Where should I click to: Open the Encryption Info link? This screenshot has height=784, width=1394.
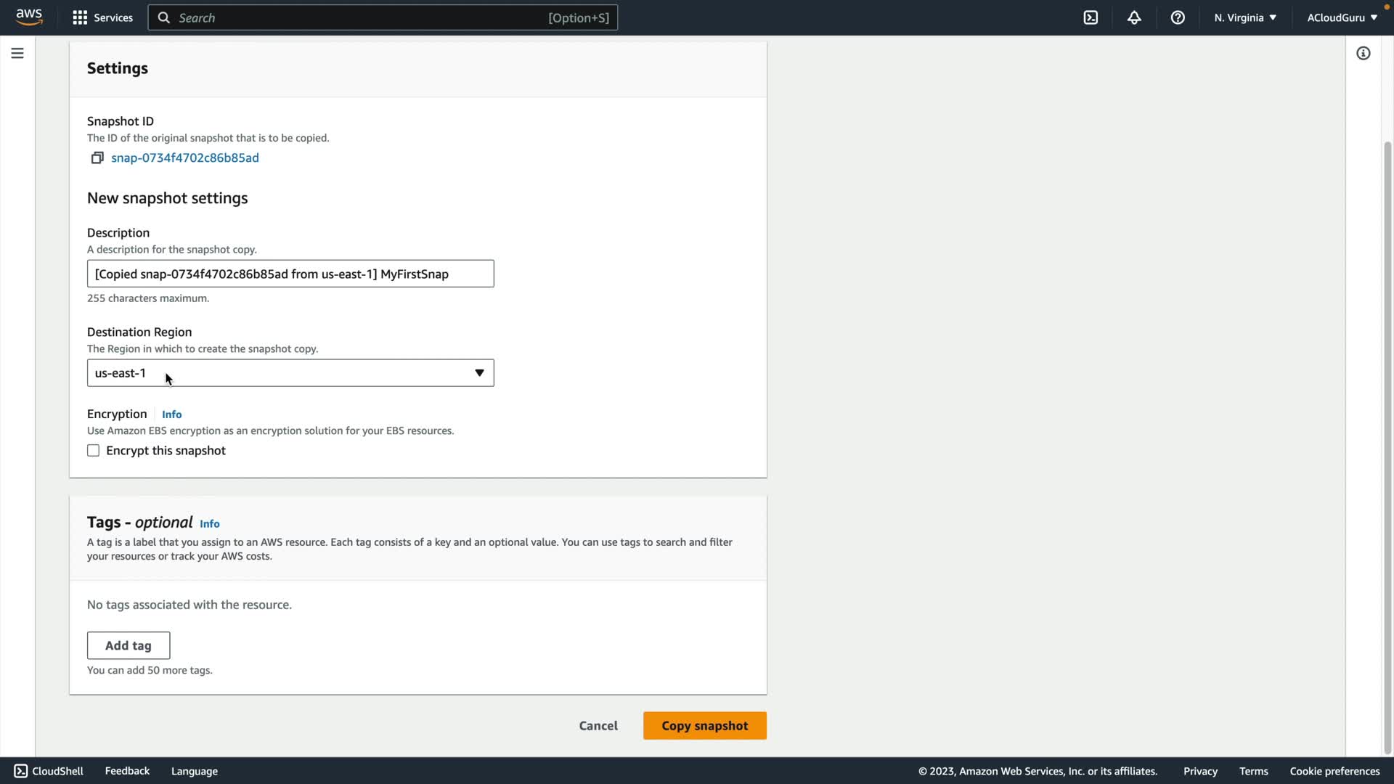(171, 415)
